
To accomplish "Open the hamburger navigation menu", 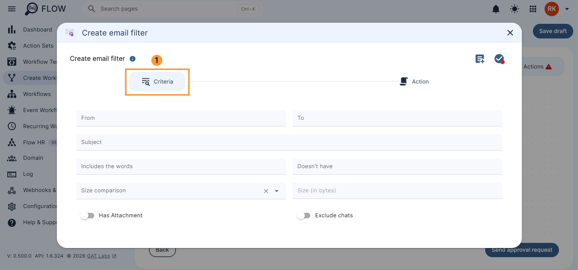I will 12,9.
